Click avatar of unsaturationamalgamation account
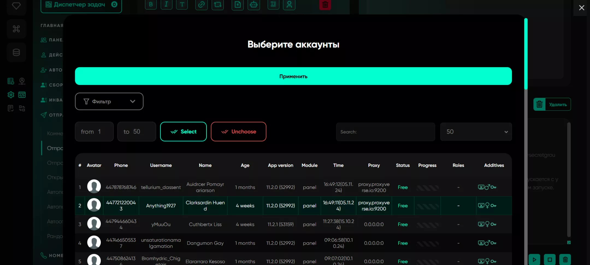 (94, 242)
